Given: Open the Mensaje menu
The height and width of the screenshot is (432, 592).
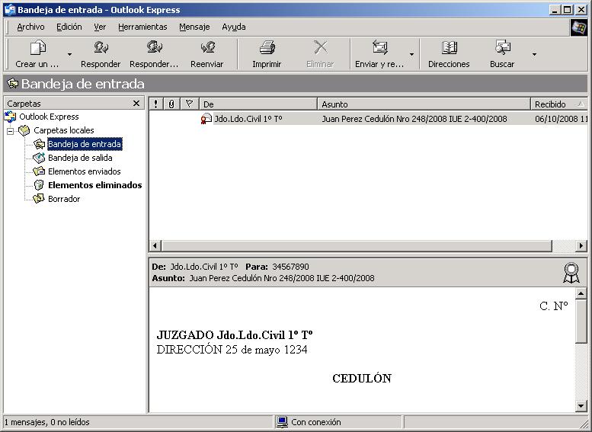Looking at the screenshot, I should 194,27.
